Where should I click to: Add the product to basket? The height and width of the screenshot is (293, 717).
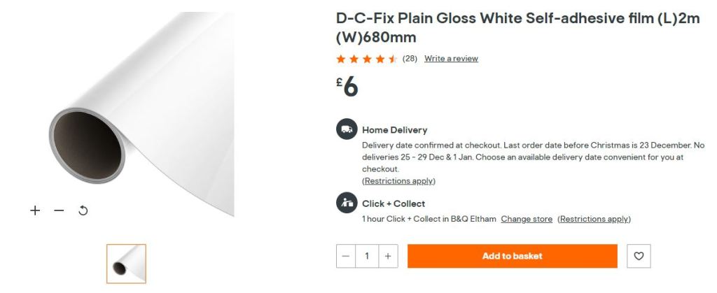[x=512, y=256]
